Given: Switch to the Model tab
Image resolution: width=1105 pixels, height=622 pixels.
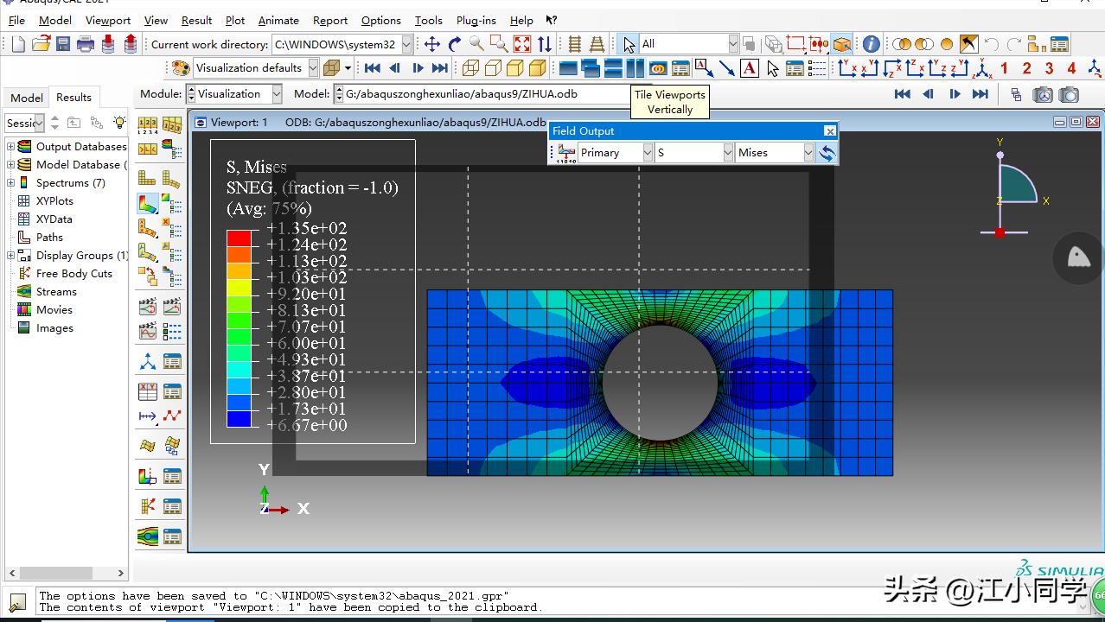Looking at the screenshot, I should pyautogui.click(x=26, y=98).
